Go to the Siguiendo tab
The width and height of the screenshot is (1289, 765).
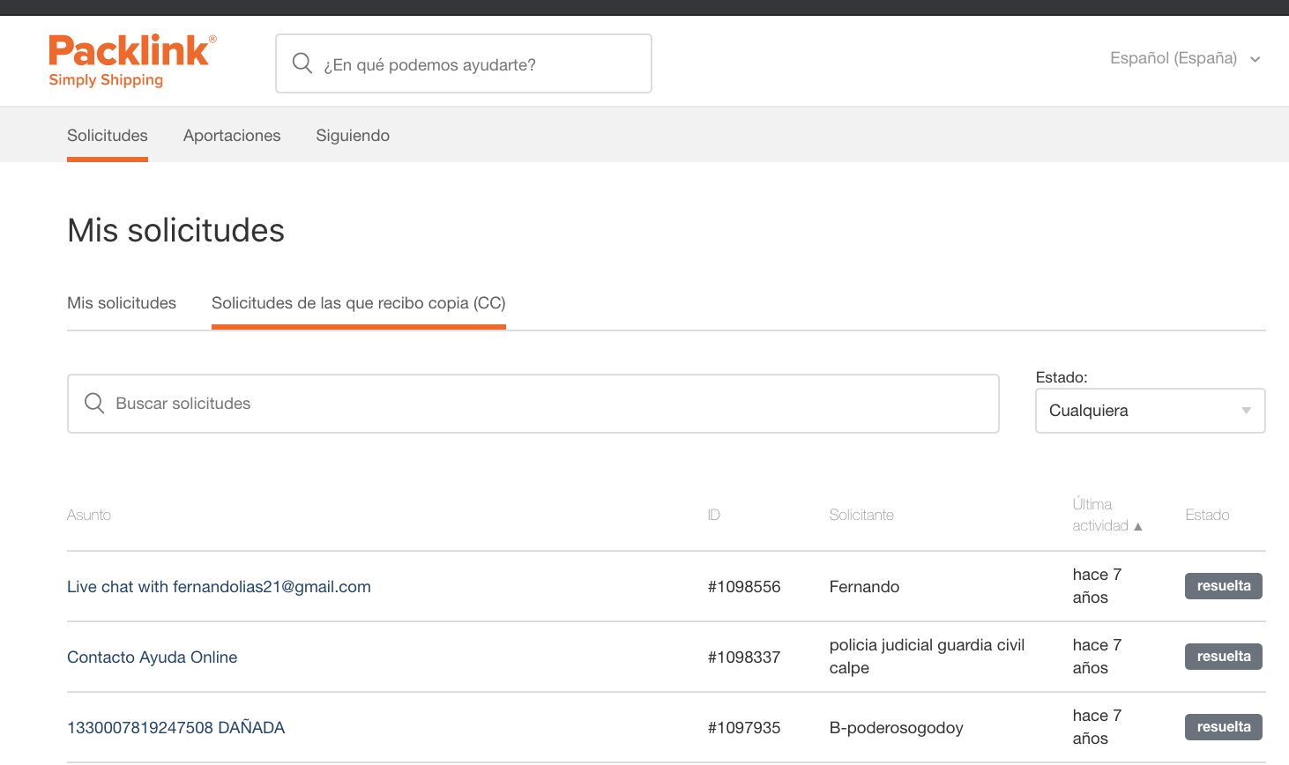pos(353,136)
